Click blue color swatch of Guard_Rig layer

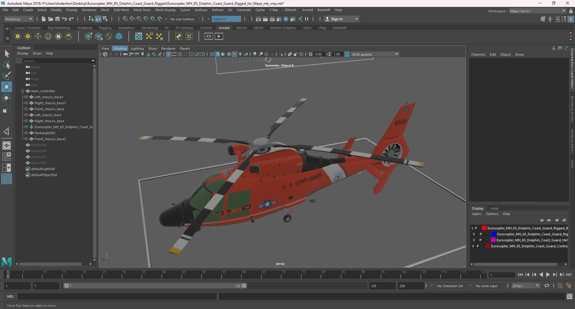(494, 234)
